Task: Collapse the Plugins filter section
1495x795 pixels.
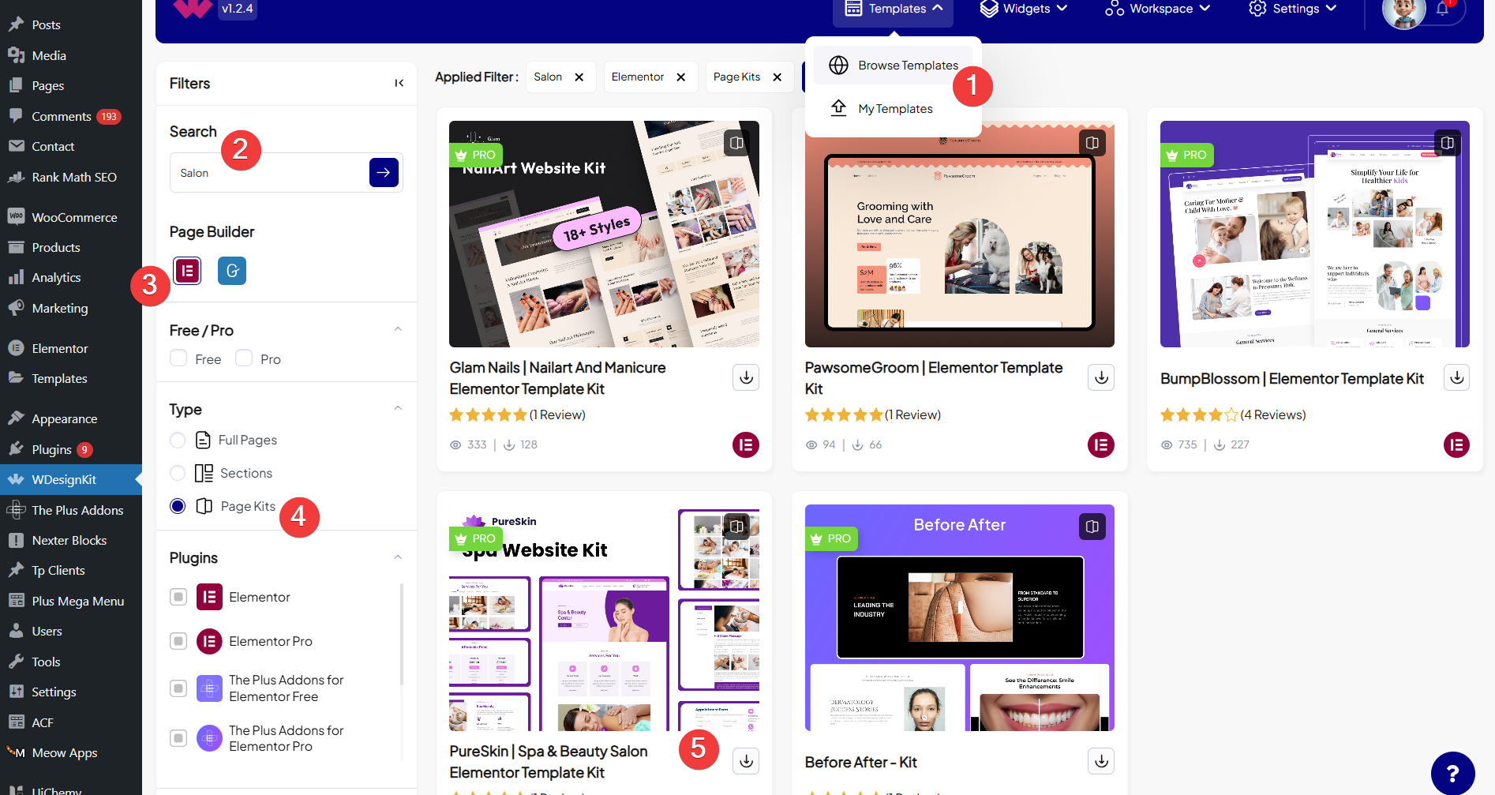Action: coord(398,557)
